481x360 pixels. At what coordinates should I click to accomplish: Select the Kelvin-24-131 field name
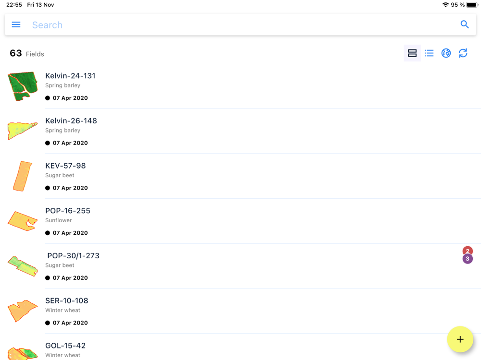(70, 76)
